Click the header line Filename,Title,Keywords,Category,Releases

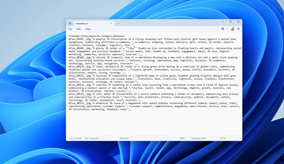click(96, 36)
